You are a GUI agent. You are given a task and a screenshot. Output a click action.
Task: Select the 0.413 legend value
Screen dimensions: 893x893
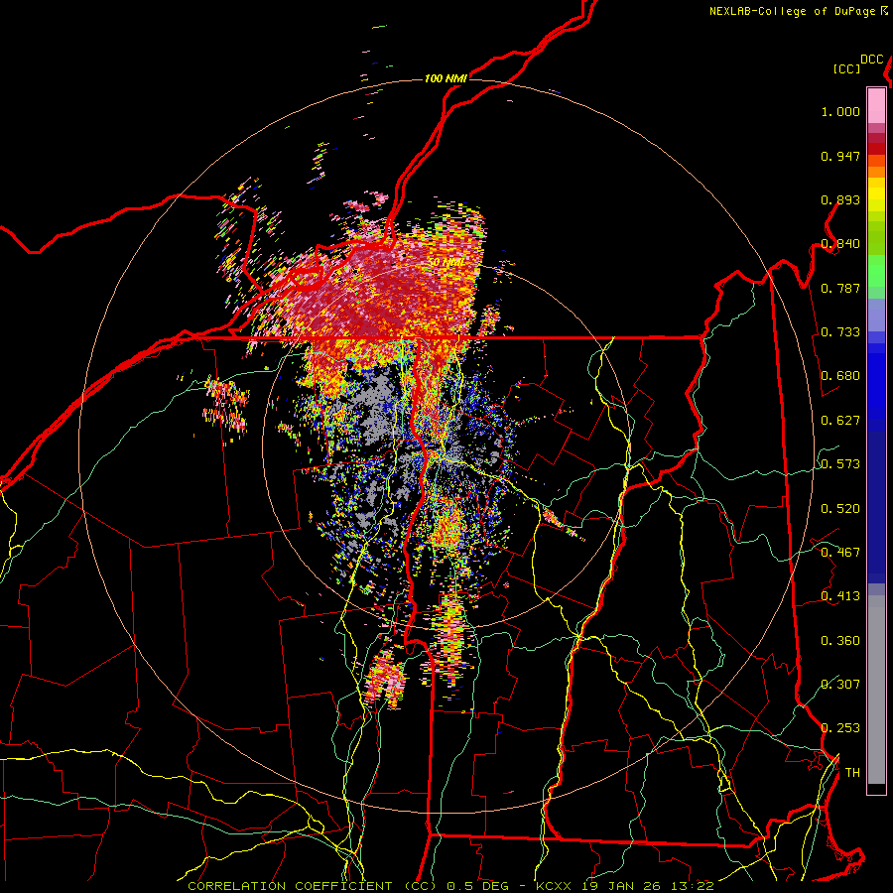pyautogui.click(x=840, y=596)
